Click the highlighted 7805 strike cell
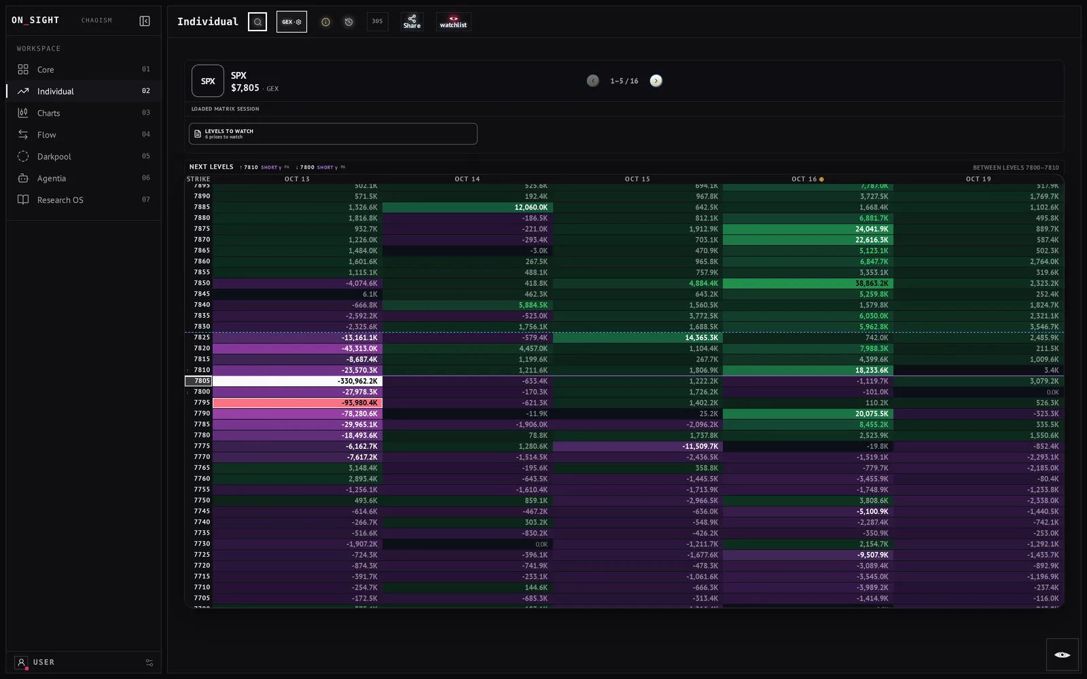Image resolution: width=1087 pixels, height=679 pixels. pos(199,381)
